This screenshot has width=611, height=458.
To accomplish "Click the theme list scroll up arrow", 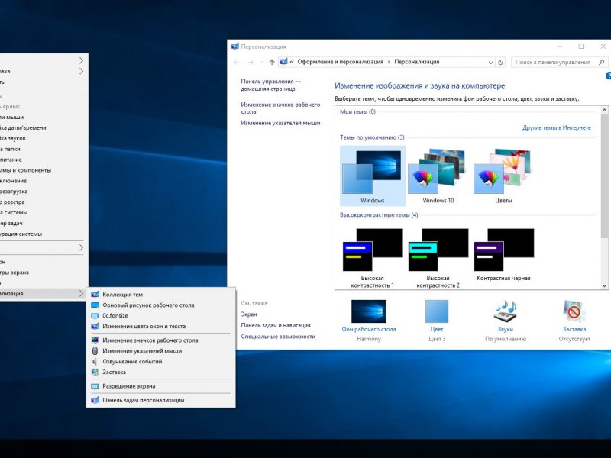I will [604, 110].
